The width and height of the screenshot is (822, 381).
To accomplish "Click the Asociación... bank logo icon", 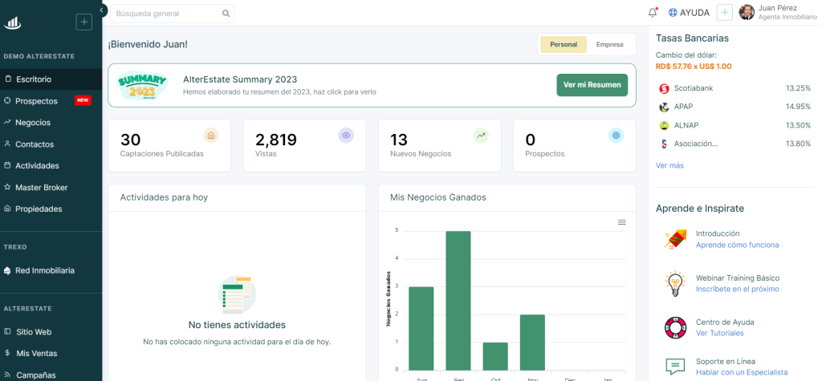I will click(x=664, y=144).
